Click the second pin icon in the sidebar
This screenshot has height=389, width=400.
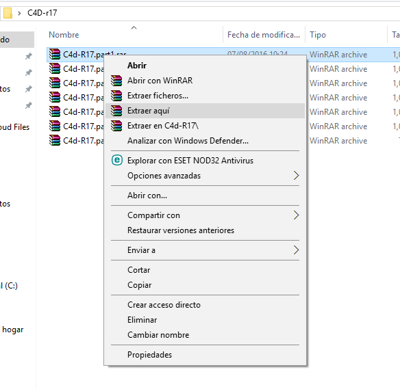29,72
